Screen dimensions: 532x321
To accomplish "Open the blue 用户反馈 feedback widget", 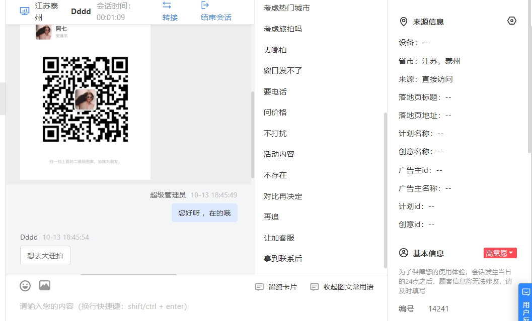I will coord(525,302).
